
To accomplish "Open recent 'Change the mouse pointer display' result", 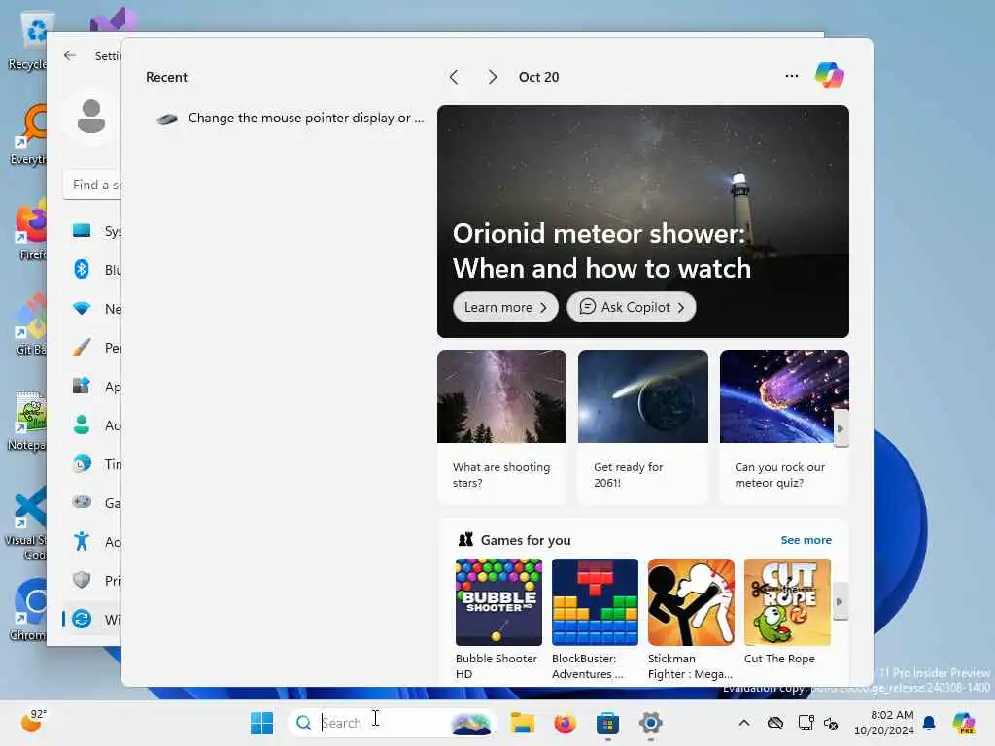I will (x=291, y=118).
